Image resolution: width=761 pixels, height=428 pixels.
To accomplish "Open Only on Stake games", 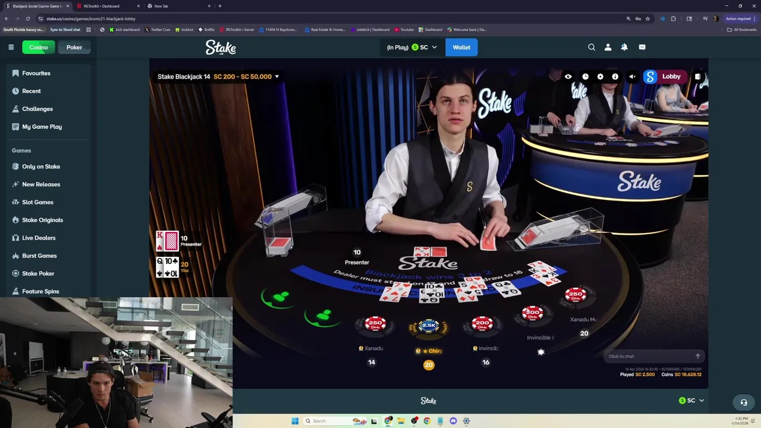I will point(41,166).
